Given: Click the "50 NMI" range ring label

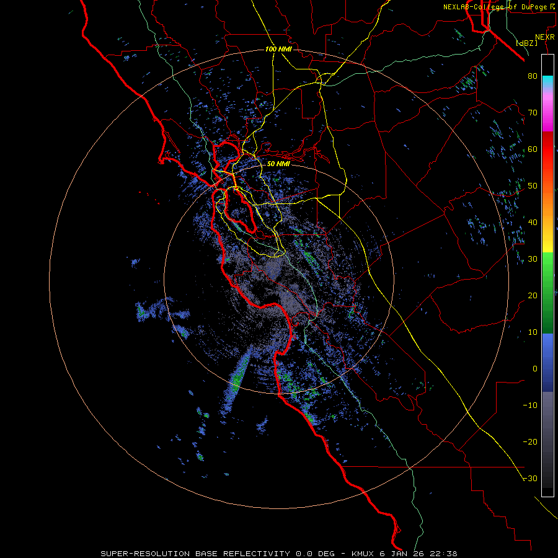Looking at the screenshot, I should pos(278,164).
